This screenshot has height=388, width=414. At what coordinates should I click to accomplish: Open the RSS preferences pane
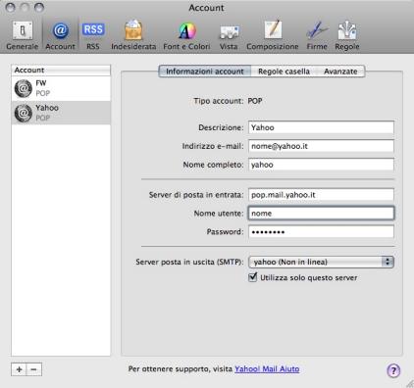point(93,35)
